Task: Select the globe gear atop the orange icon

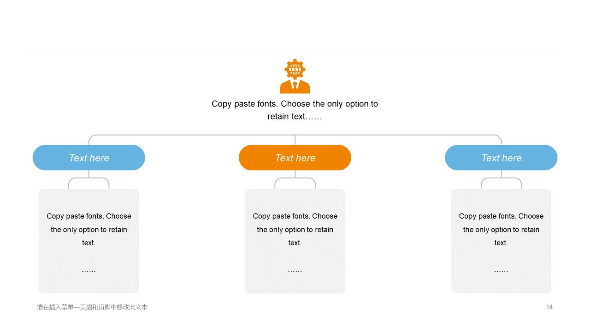Action: (x=295, y=69)
